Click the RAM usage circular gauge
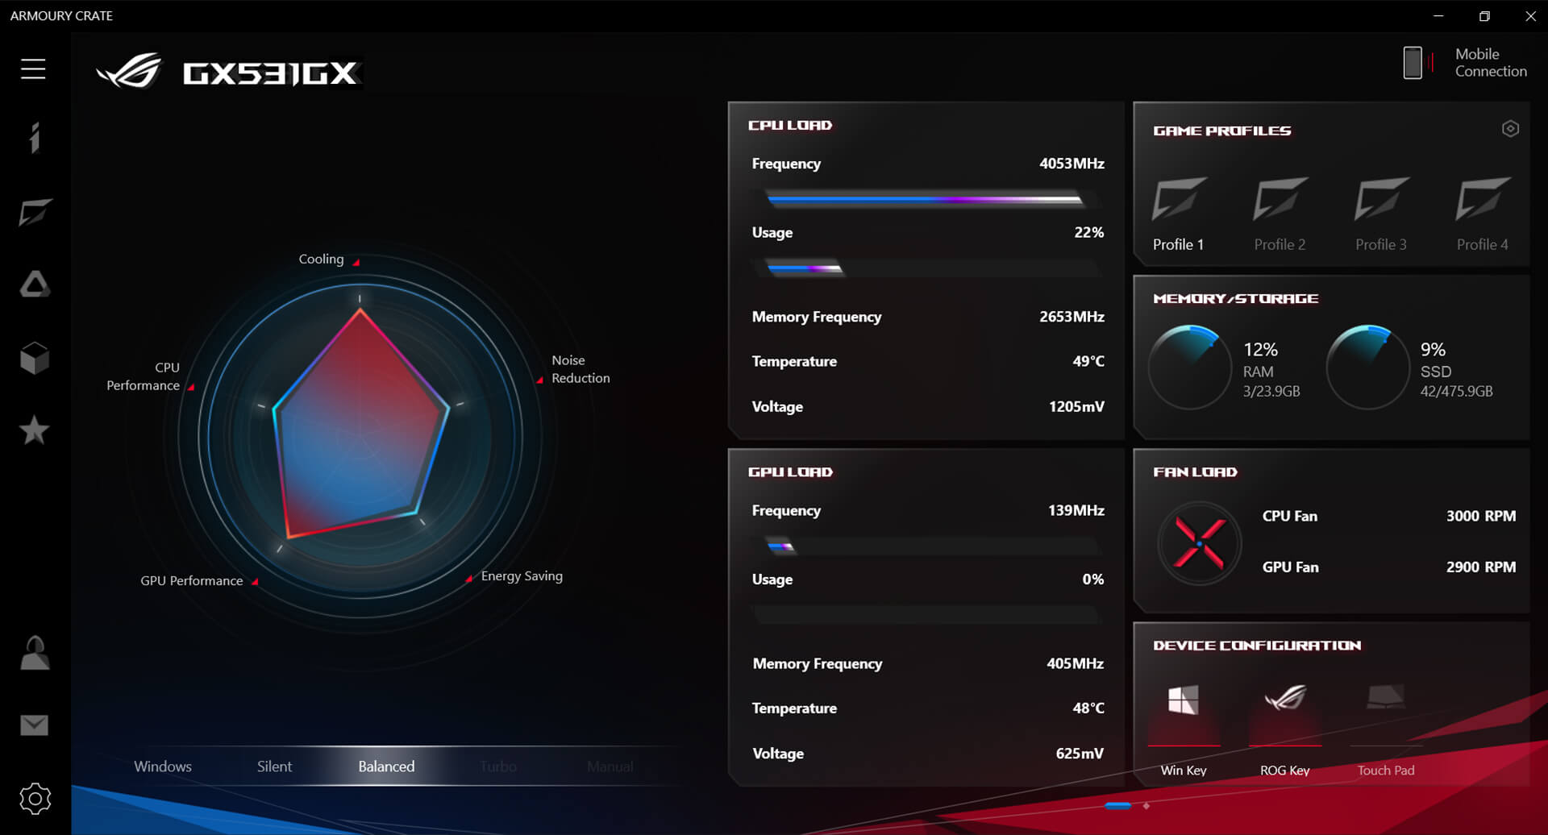 coord(1189,367)
